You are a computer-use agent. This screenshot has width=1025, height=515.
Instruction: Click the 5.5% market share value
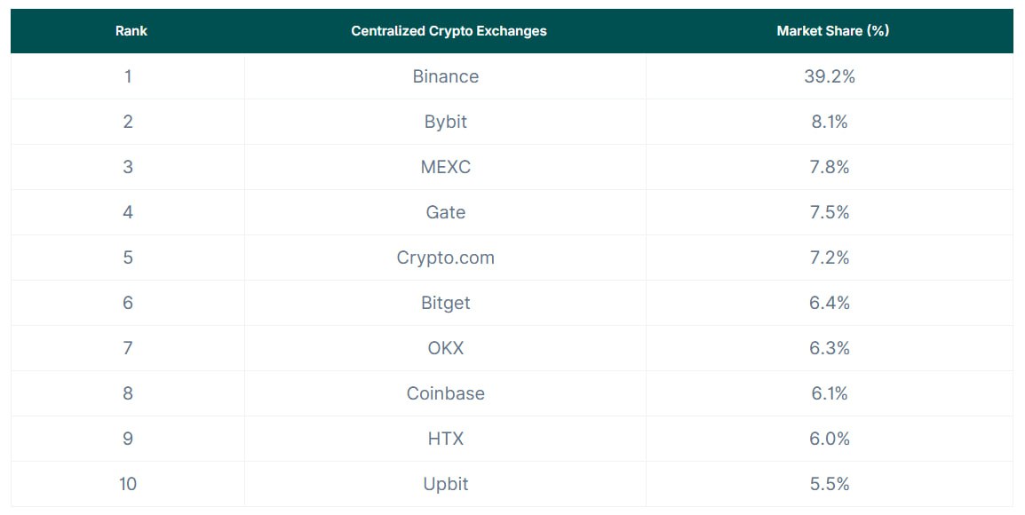(830, 484)
